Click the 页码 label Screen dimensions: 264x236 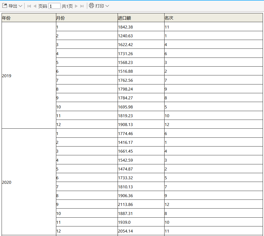tap(43, 6)
